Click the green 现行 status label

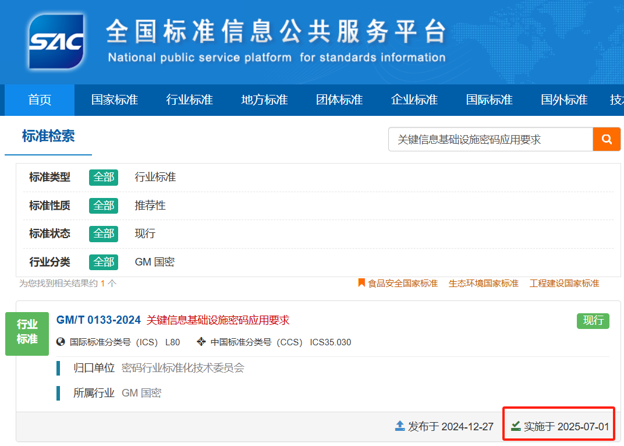click(593, 321)
